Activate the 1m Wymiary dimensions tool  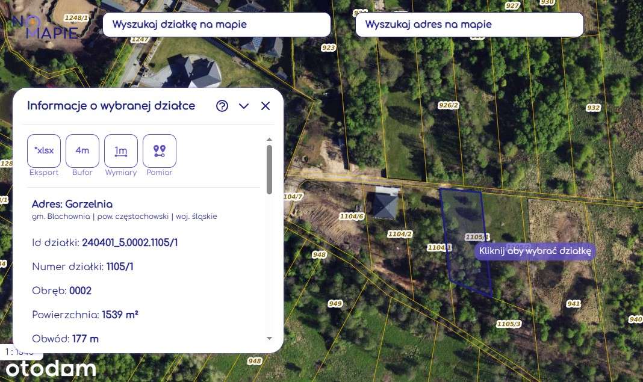pos(121,151)
